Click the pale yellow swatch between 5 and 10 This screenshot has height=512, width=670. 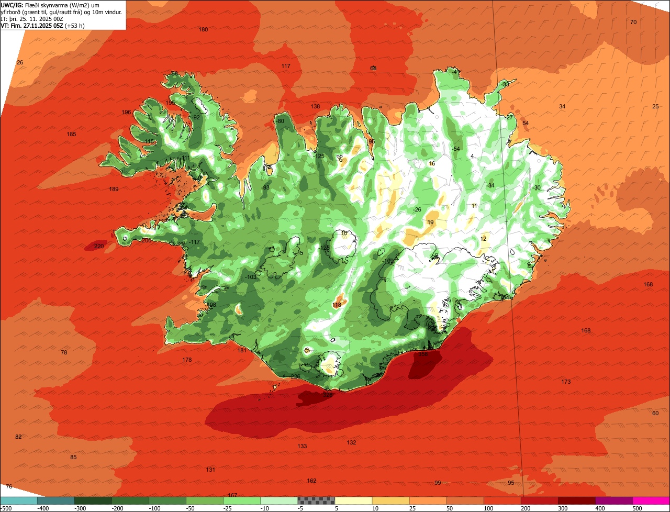[x=353, y=500]
